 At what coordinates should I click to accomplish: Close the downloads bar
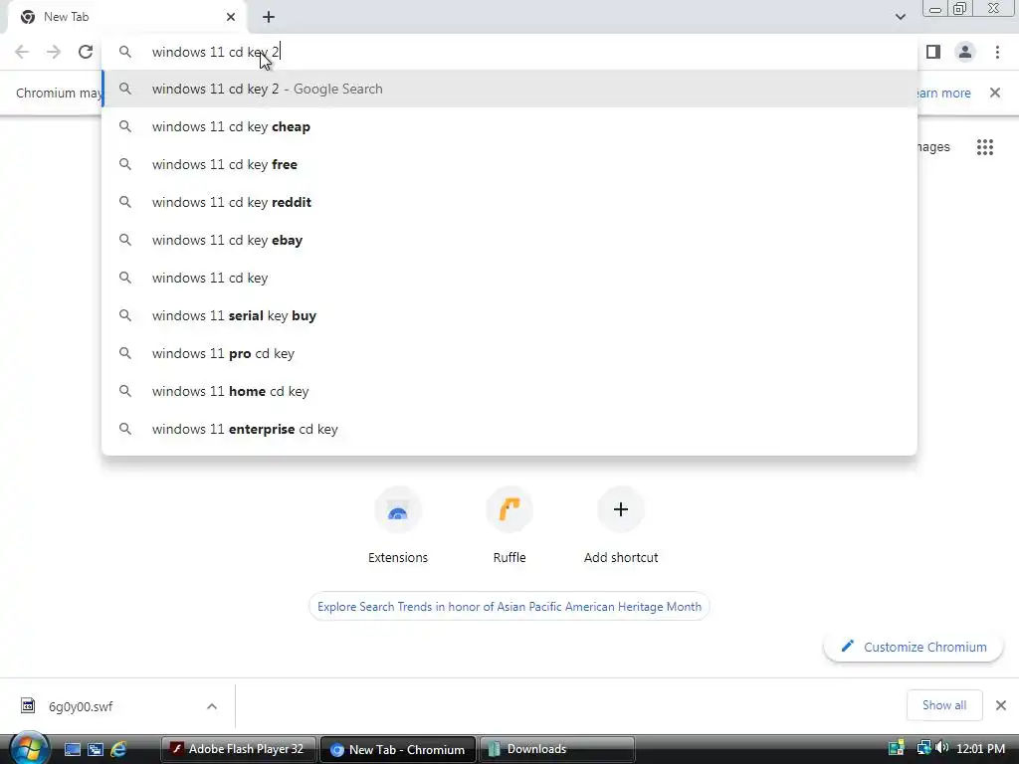point(1001,705)
